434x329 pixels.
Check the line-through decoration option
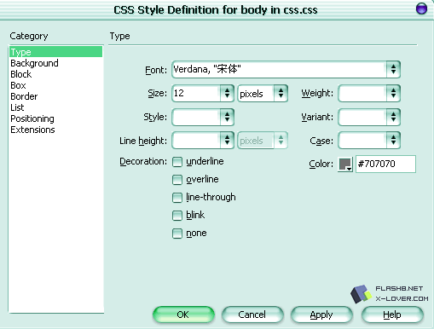[177, 198]
